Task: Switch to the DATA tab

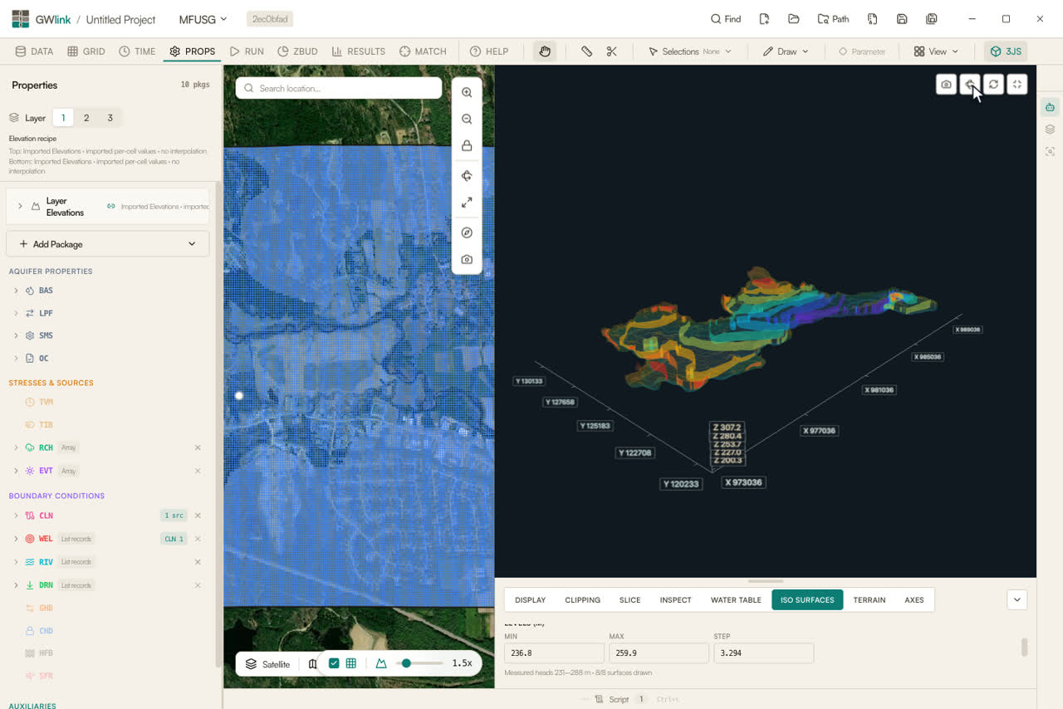Action: pyautogui.click(x=34, y=51)
